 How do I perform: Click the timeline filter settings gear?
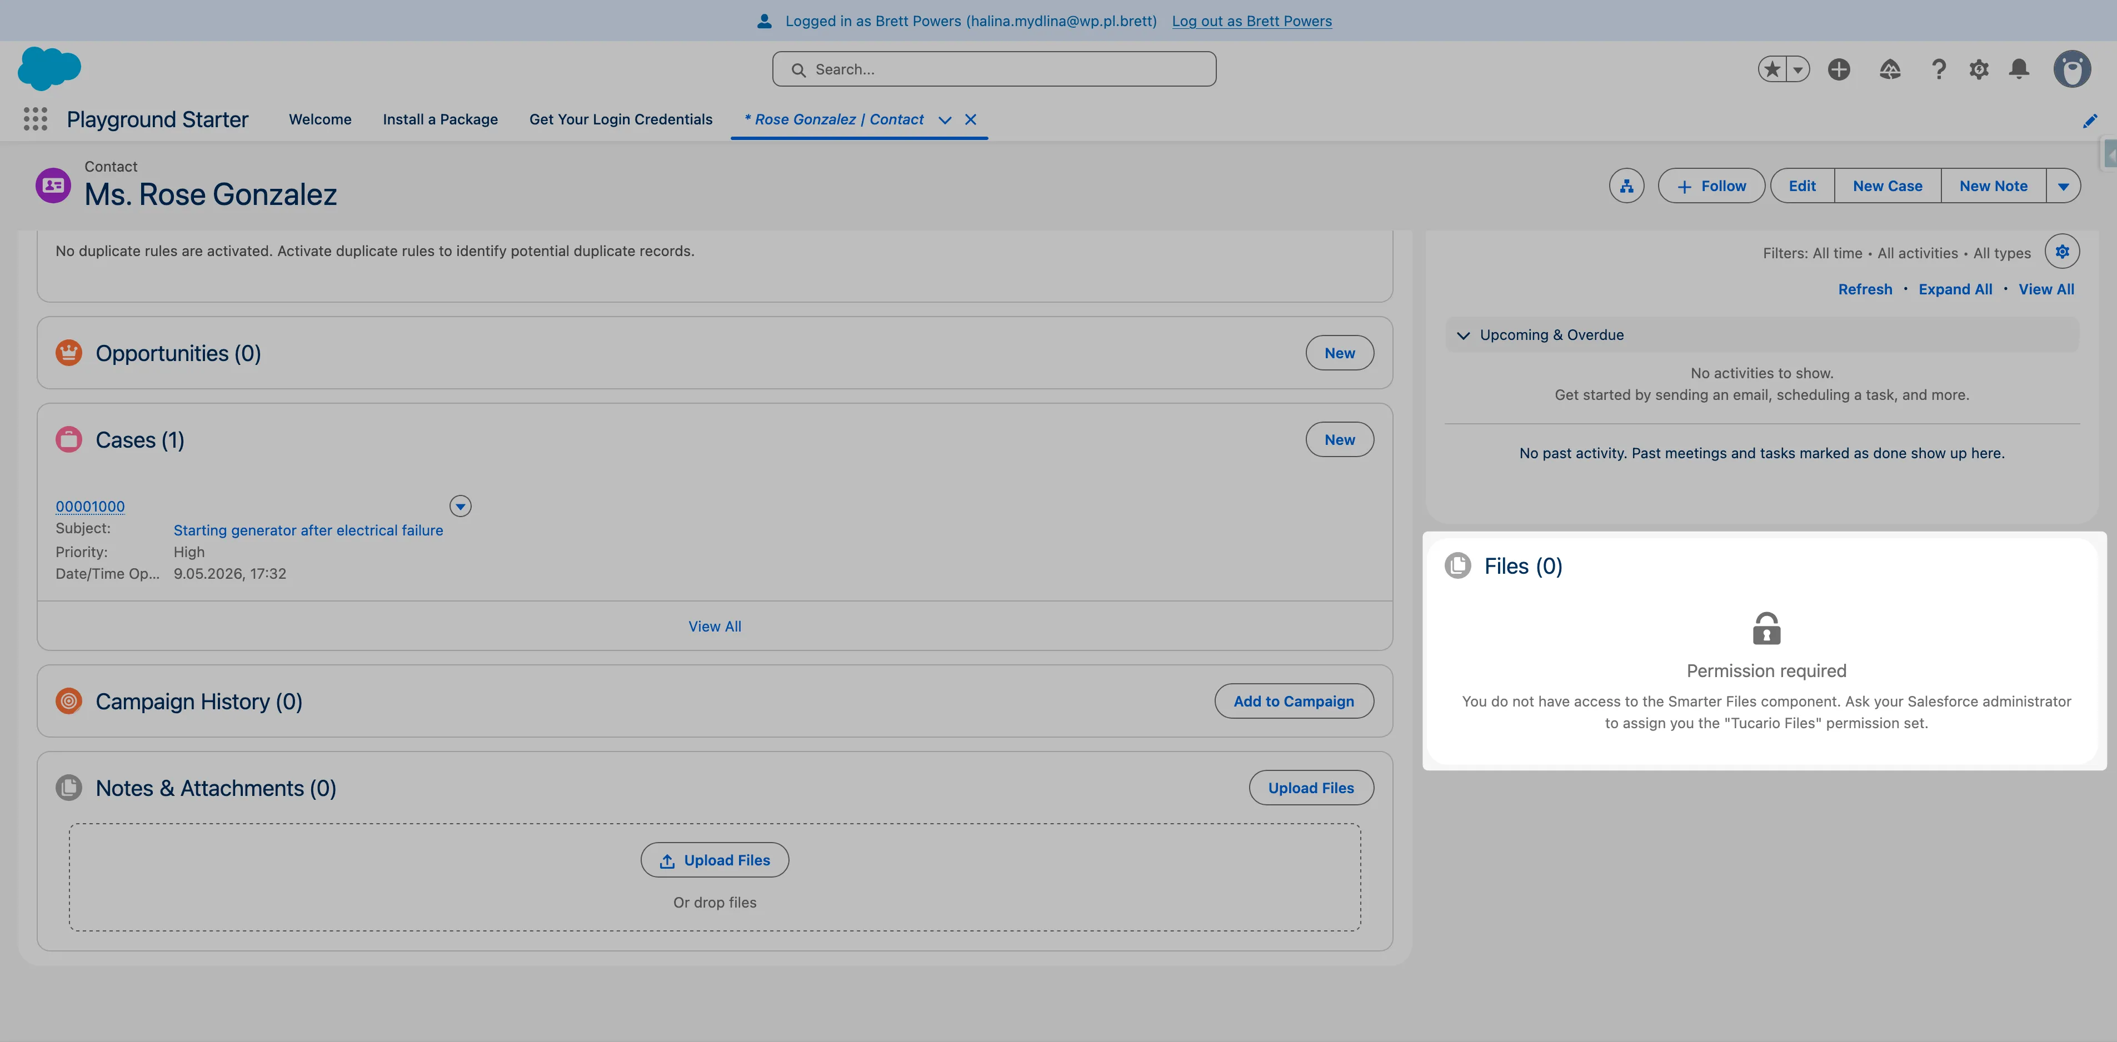coord(2062,252)
